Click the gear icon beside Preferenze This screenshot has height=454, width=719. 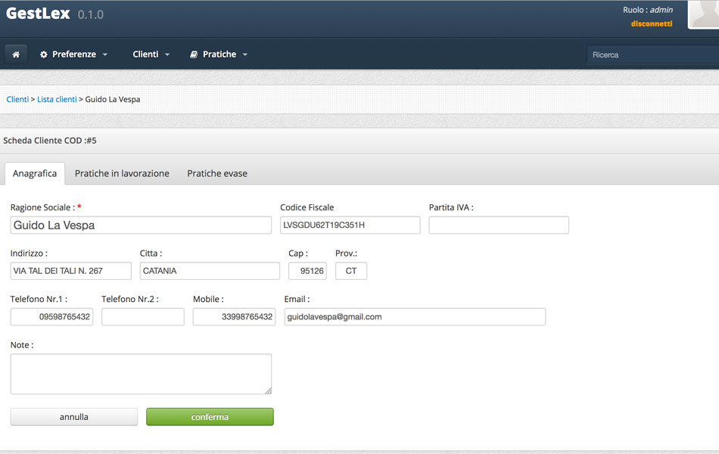(44, 54)
